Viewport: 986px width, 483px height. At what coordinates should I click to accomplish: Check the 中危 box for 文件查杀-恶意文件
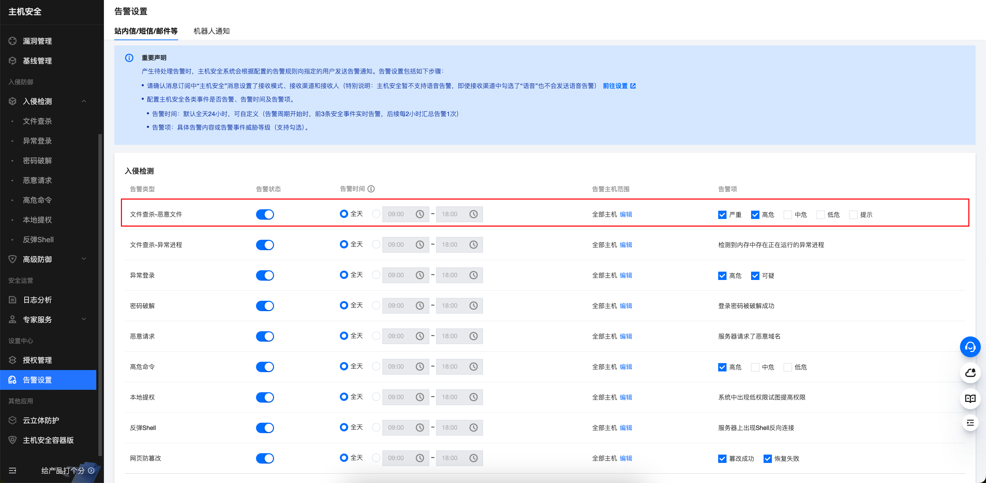[787, 215]
